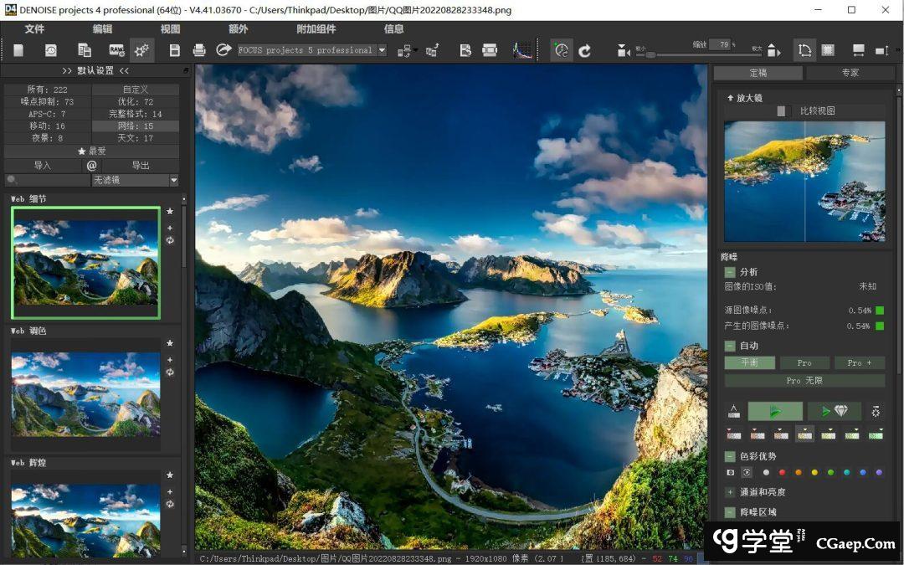
Task: Expand the 通道和亮度 section
Action: pos(730,492)
